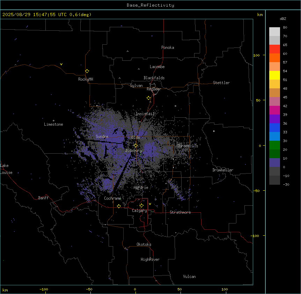Select the Stettler label
Screen dimensions: 301x294
pyautogui.click(x=221, y=83)
